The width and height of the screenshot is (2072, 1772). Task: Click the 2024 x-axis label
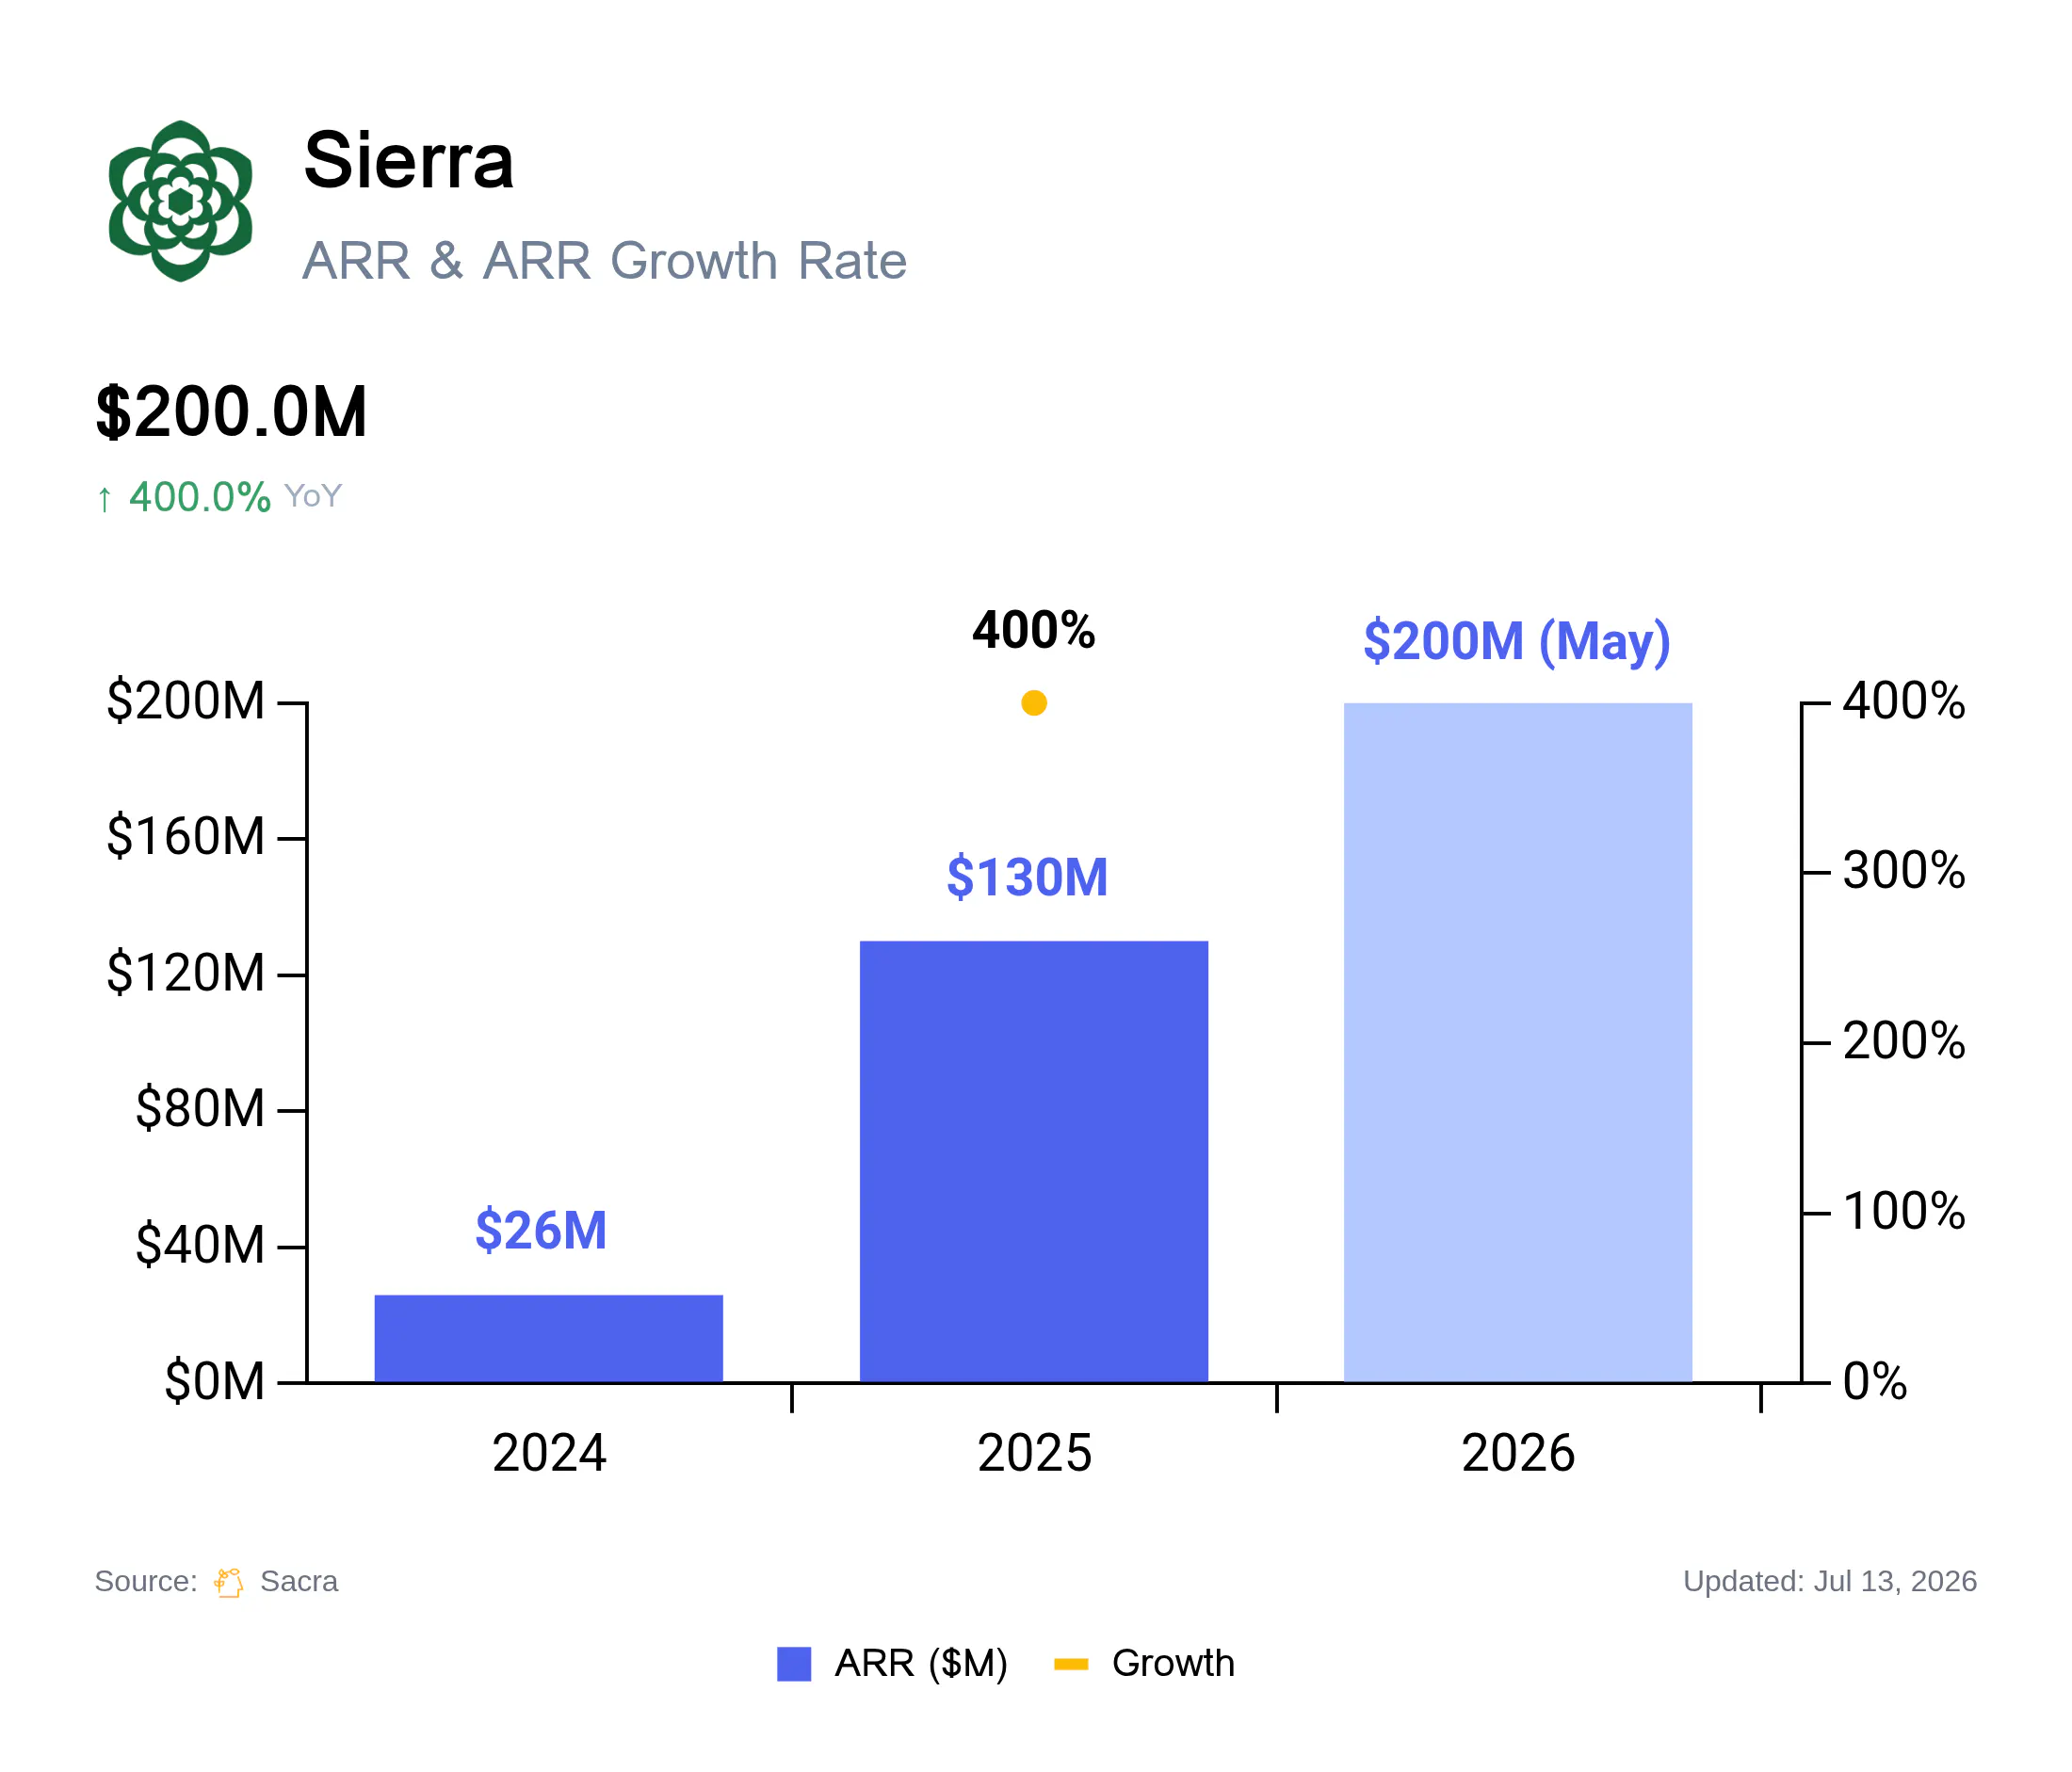[549, 1453]
